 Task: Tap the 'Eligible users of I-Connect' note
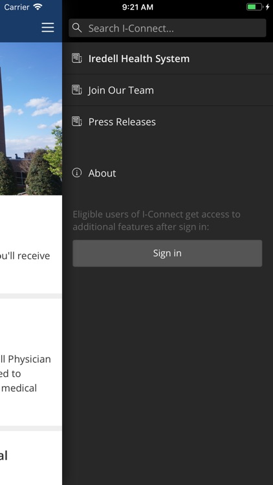point(157,221)
